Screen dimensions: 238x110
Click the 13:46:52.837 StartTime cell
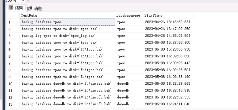point(168,22)
